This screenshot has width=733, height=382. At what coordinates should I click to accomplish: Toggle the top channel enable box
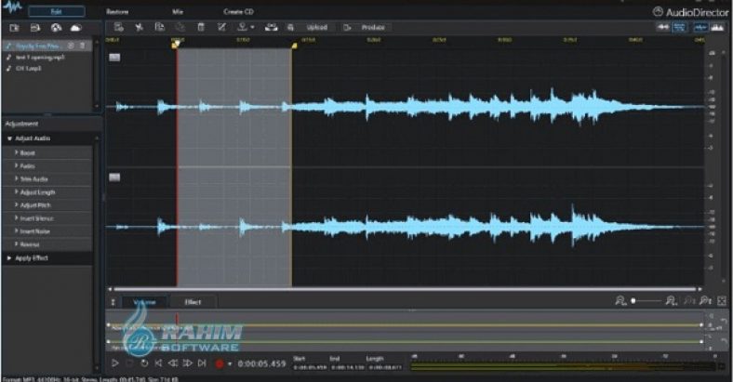tap(114, 58)
